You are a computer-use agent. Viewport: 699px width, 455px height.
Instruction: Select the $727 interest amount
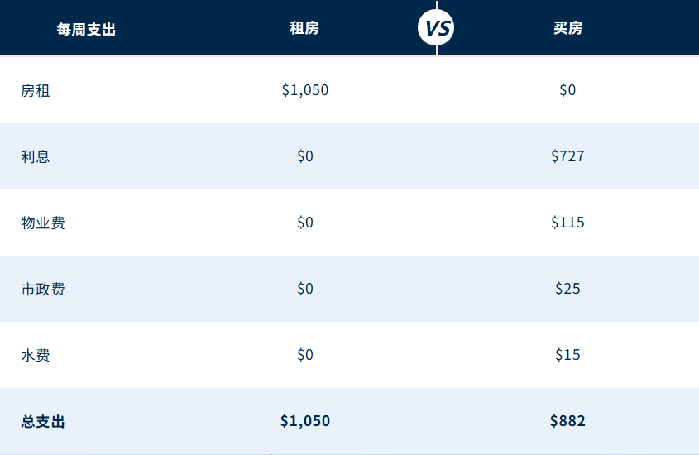pos(567,156)
